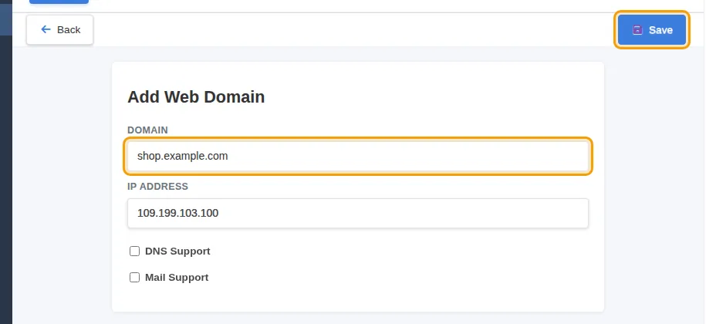The height and width of the screenshot is (324, 716).
Task: Tick the Mail Support checkbox
Action: pyautogui.click(x=134, y=278)
